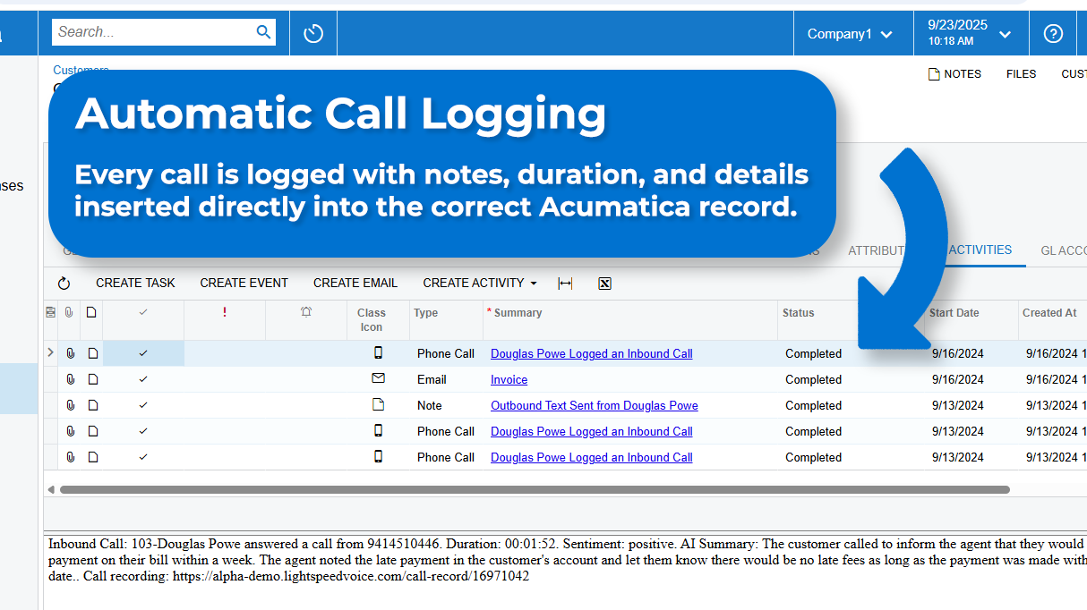Toggle completed checkmark on first Phone Call row
Viewport: 1087px width, 610px height.
(x=143, y=354)
